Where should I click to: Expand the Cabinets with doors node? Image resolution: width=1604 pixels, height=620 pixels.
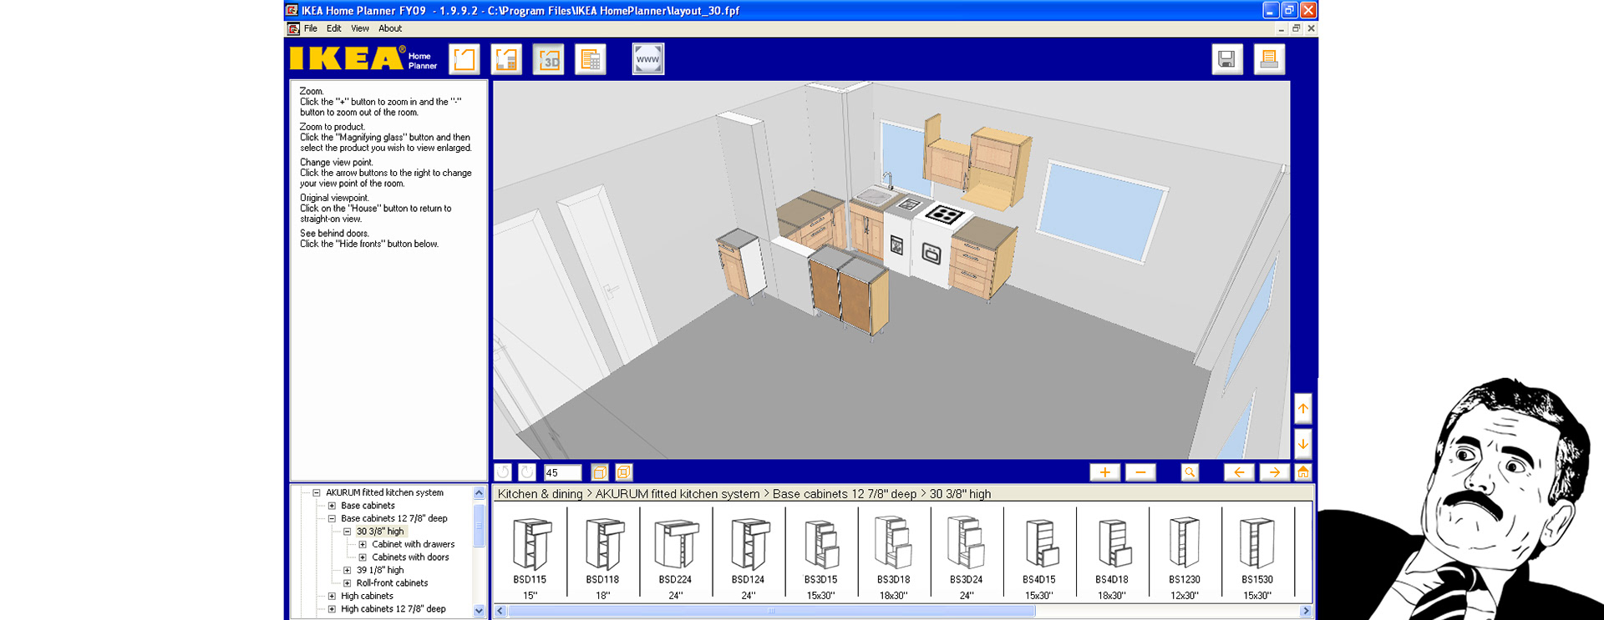(363, 557)
